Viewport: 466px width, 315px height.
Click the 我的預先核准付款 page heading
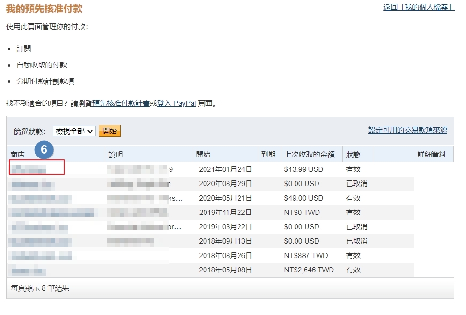(x=44, y=9)
